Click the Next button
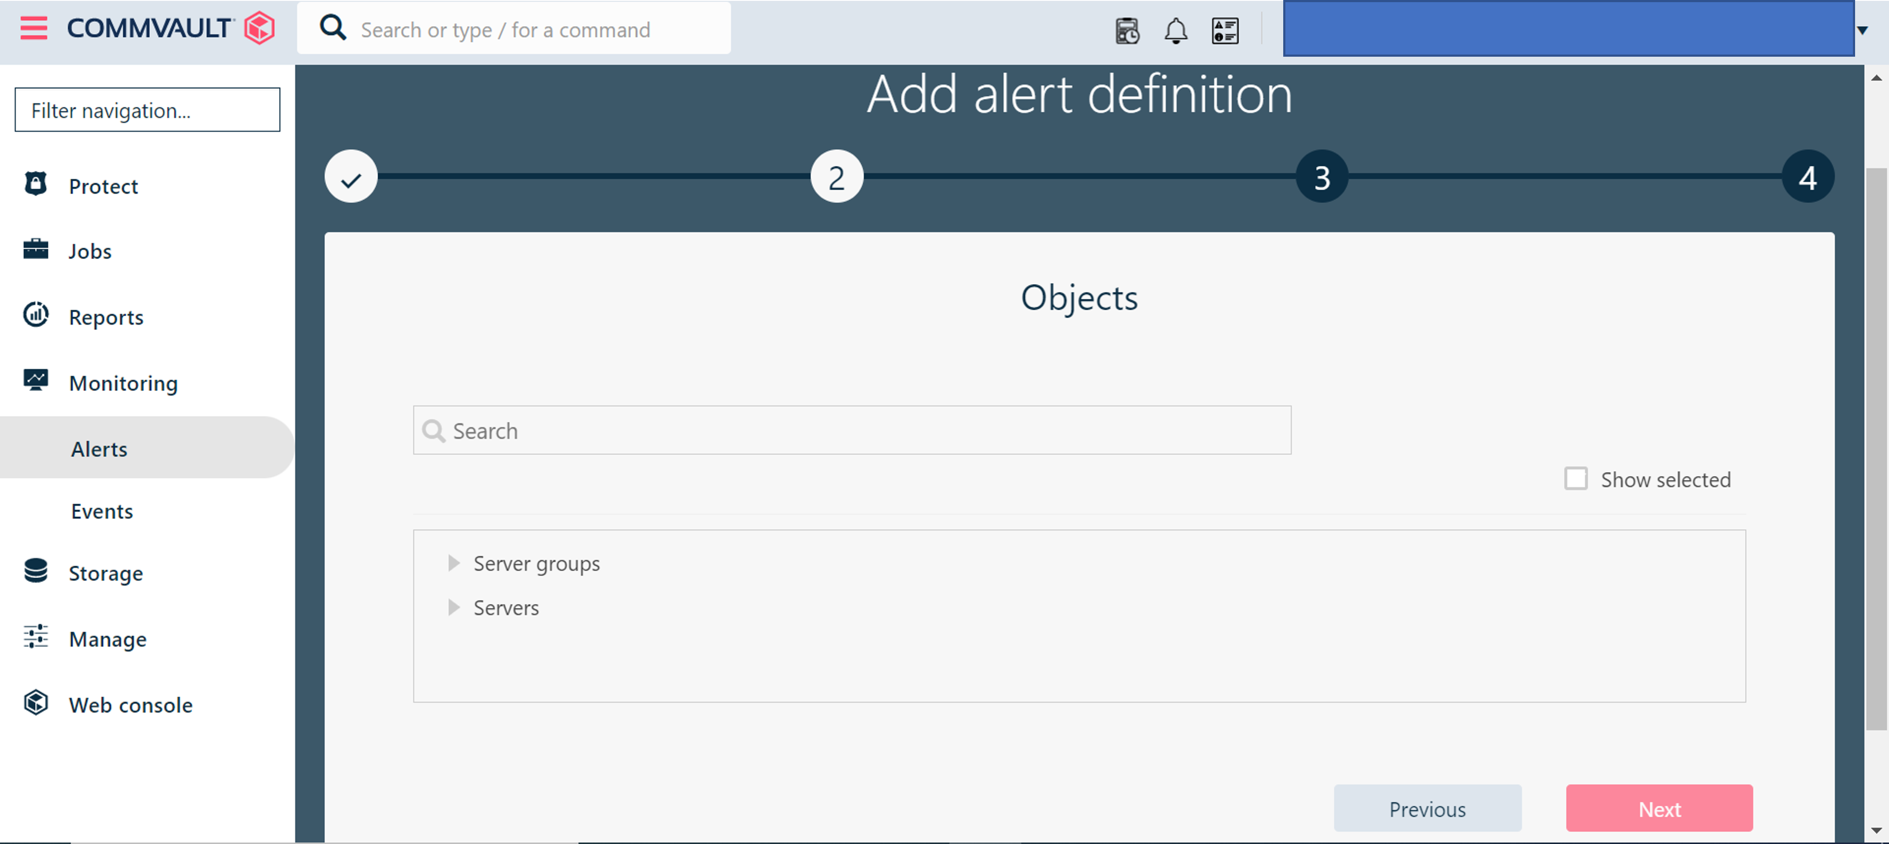1889x844 pixels. pyautogui.click(x=1659, y=809)
